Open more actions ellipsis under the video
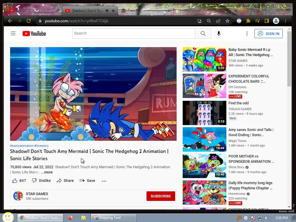Viewport: 296px width, 222px height. point(104,181)
